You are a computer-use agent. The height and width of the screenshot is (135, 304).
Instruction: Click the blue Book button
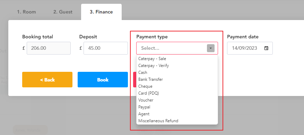103,79
